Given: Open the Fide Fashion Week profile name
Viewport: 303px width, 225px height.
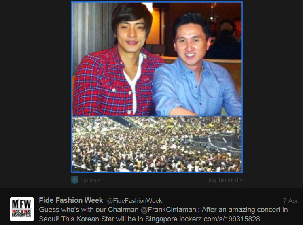Looking at the screenshot, I should (71, 200).
